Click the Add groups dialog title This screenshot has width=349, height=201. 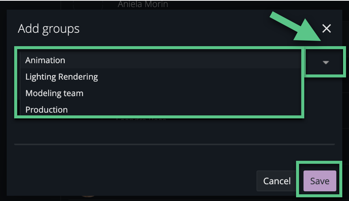coord(49,29)
